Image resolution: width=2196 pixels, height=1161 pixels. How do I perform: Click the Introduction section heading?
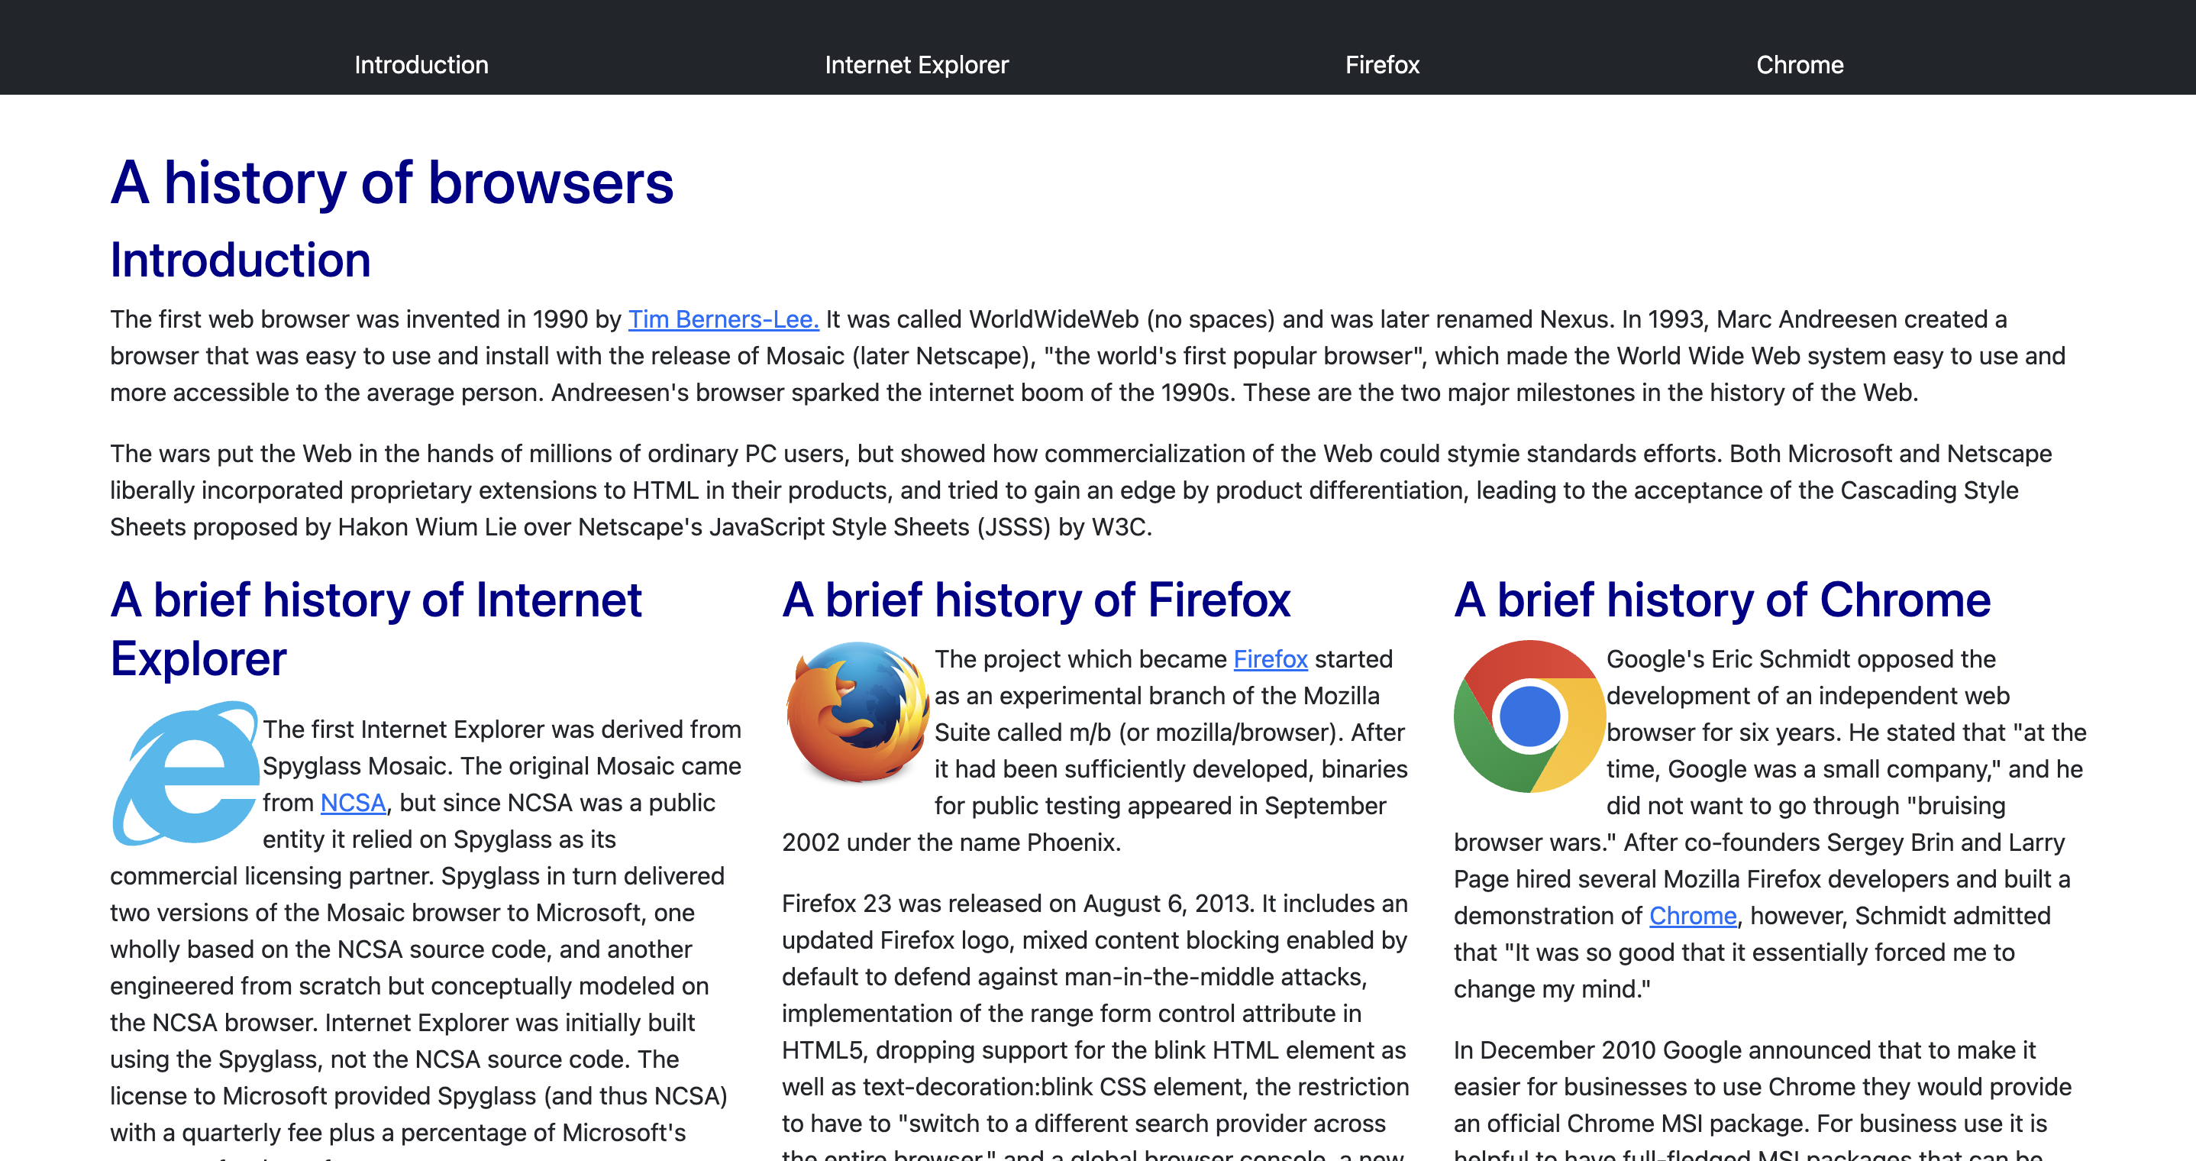point(241,260)
